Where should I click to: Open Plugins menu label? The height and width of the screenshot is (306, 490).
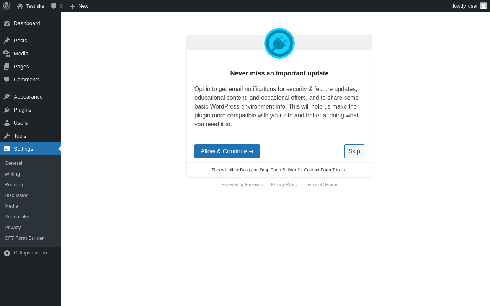click(23, 110)
